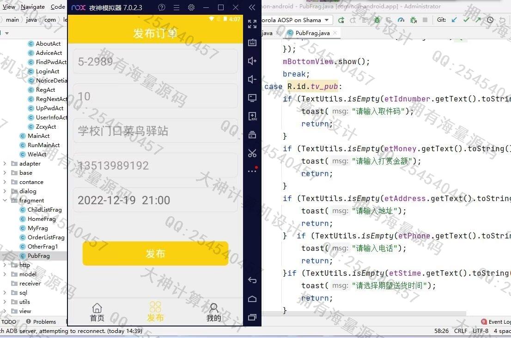Open OrderListFrag class in project tree
Viewport: 511px width, 338px height.
[46, 237]
